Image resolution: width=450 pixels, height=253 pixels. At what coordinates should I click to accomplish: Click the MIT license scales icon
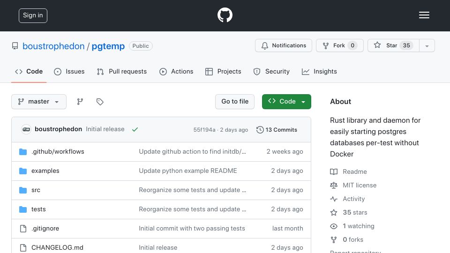coord(334,186)
